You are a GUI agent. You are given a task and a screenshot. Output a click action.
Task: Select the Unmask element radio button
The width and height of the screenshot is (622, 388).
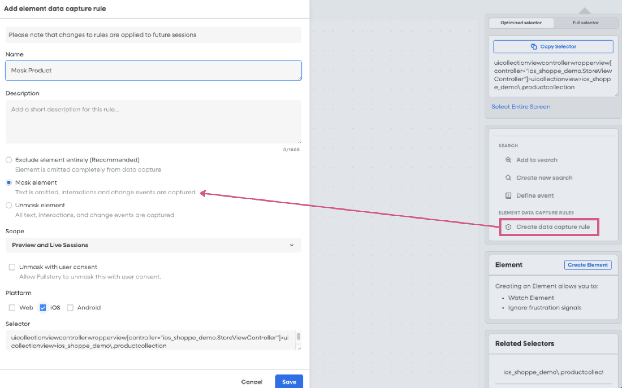click(9, 205)
